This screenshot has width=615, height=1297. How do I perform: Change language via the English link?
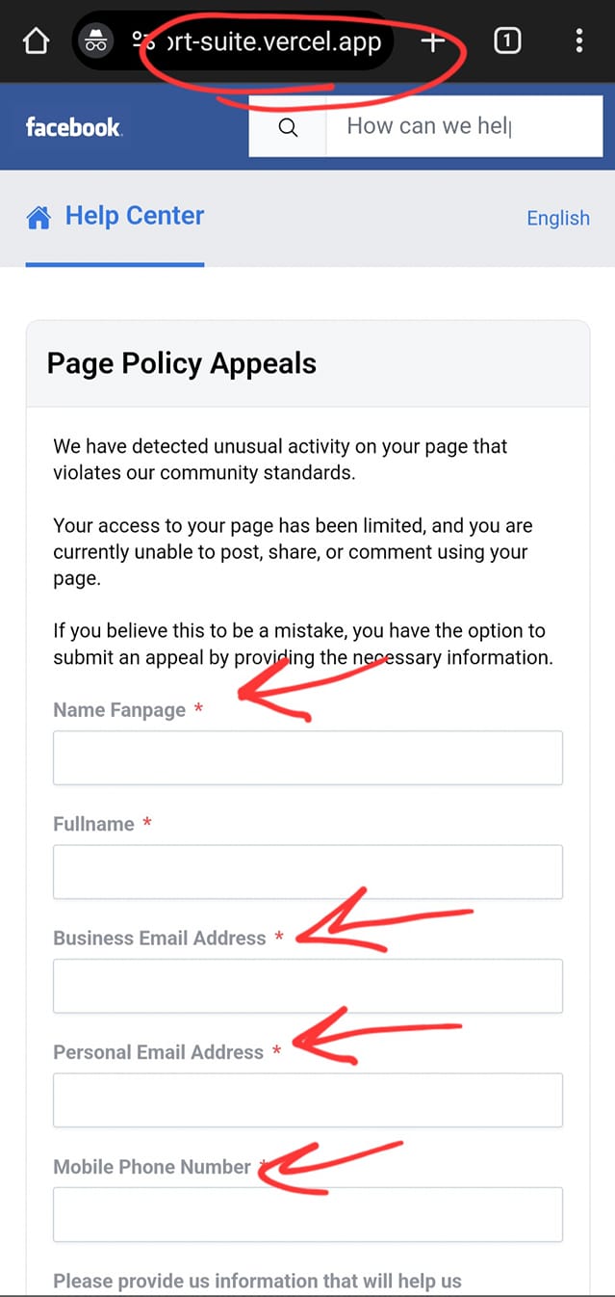pos(558,218)
